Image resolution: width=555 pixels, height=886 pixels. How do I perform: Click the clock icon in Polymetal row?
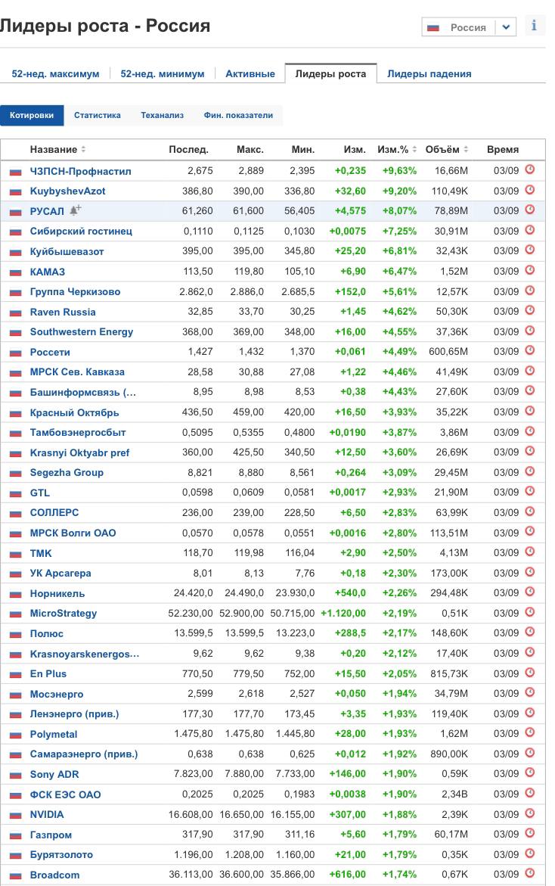pos(529,732)
